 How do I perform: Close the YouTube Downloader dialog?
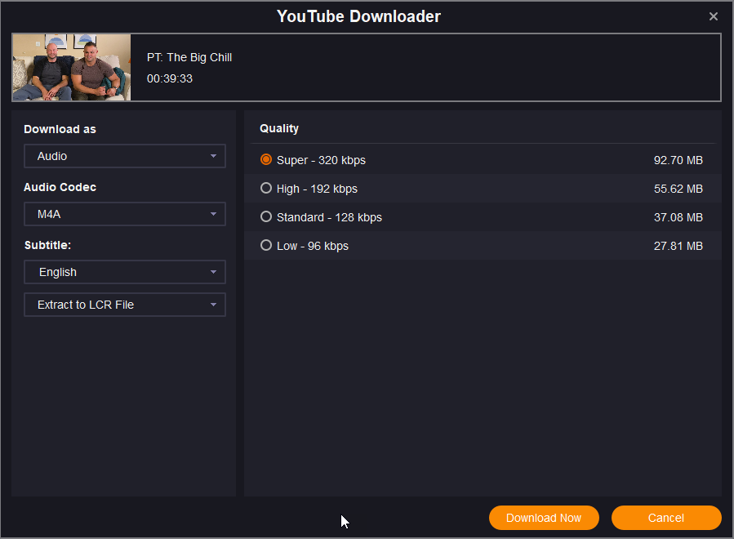pos(713,16)
